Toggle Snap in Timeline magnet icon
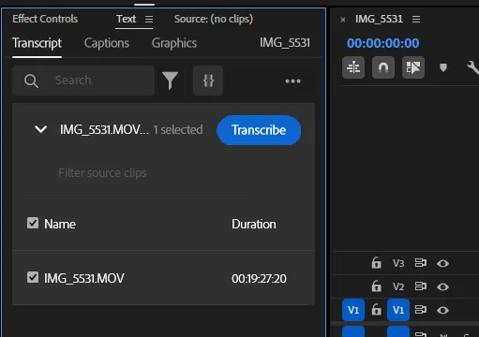Screen dimensions: 479x337 click(x=383, y=67)
